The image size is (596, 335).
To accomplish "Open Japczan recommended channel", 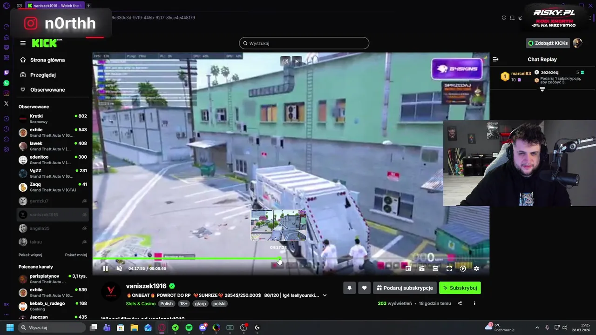I will [53, 317].
